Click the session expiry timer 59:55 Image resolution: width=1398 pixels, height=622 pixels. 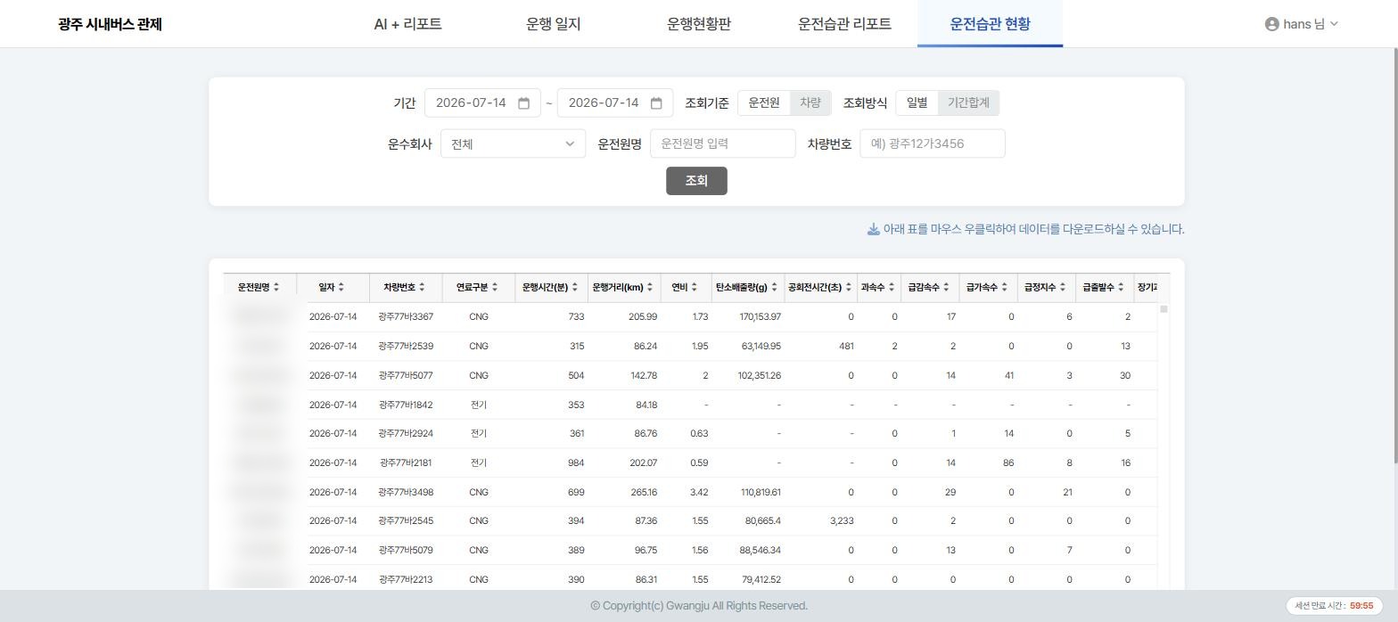(1361, 606)
